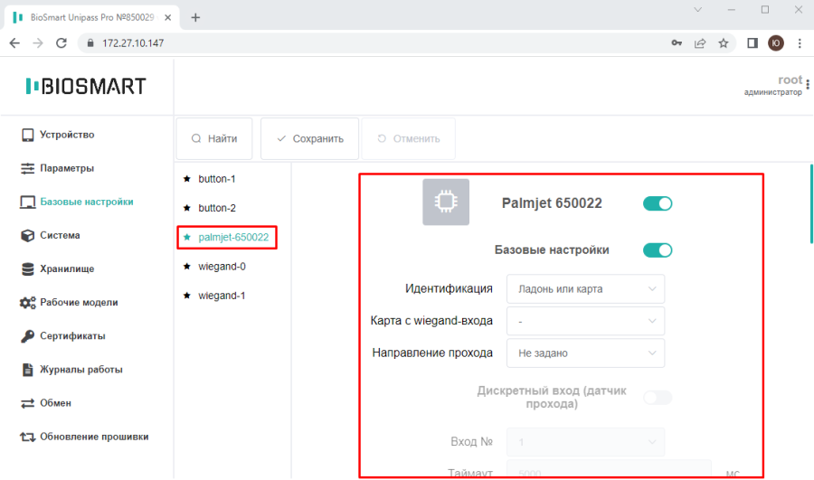Screen dimensions: 814x480
Task: Click the Система cube icon
Action: click(x=27, y=236)
